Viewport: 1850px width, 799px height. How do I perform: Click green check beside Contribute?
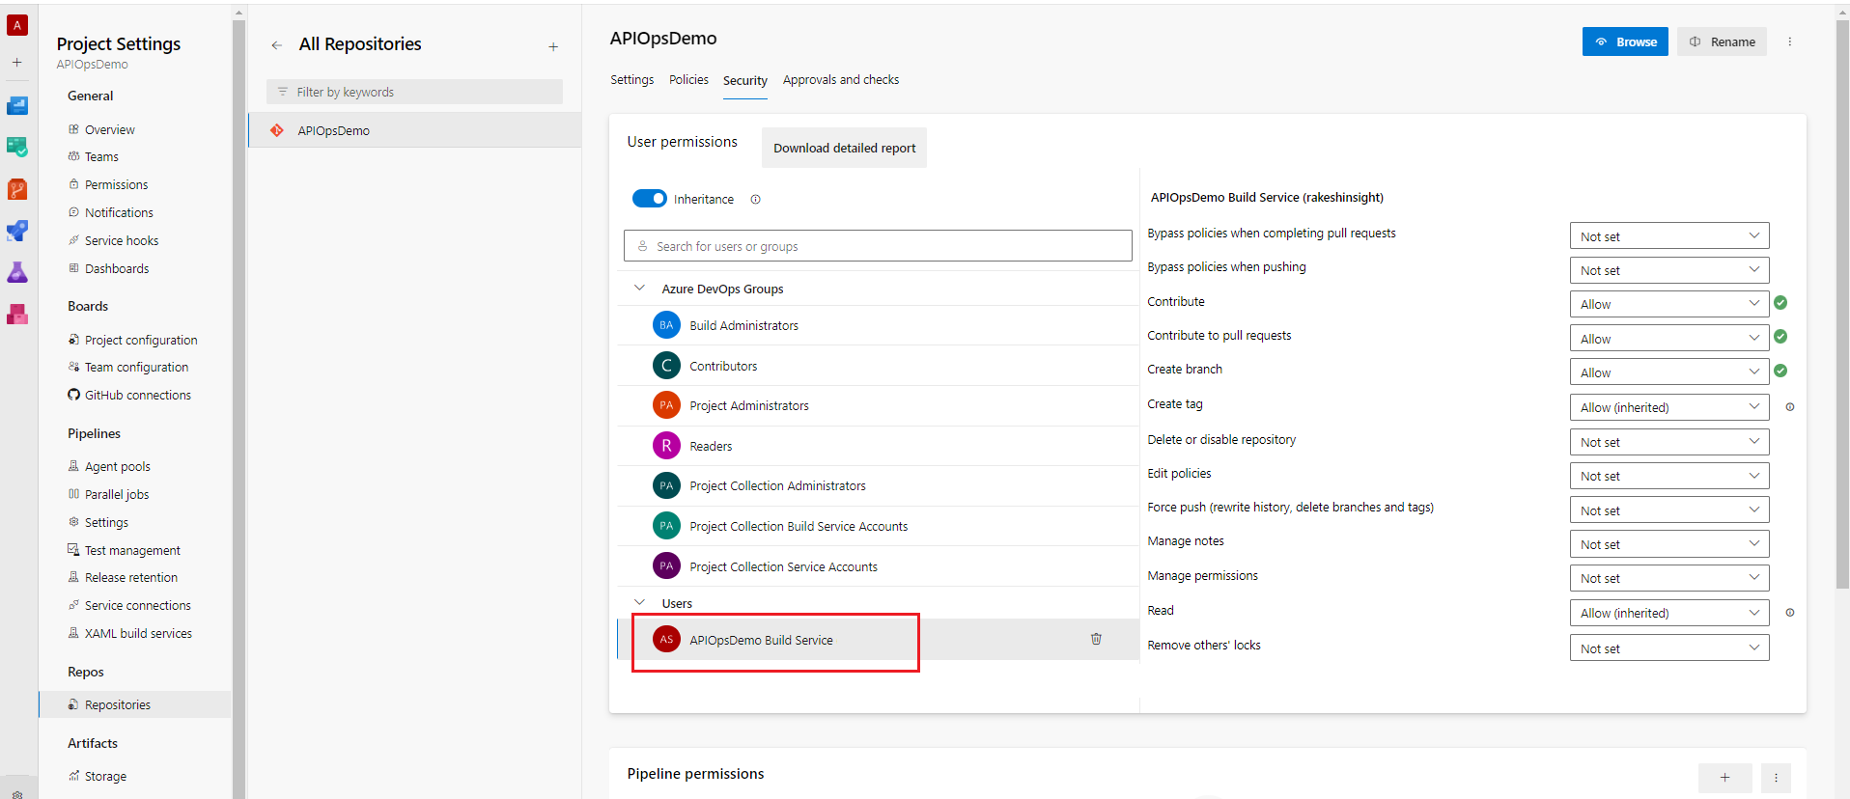point(1780,303)
